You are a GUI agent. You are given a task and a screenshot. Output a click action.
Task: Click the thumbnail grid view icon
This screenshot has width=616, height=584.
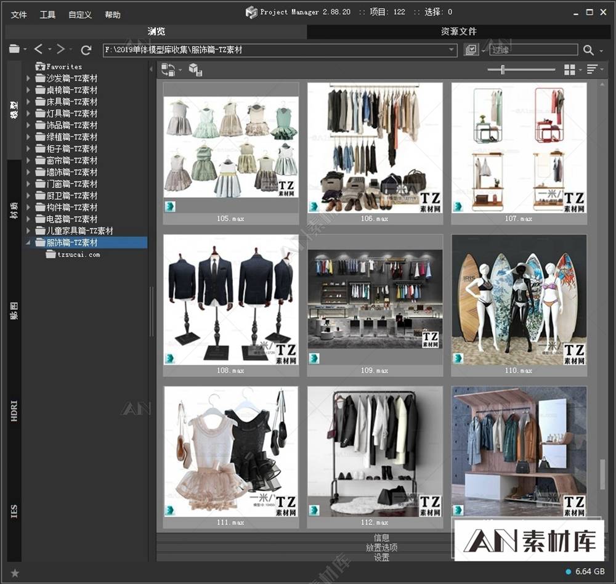tap(570, 70)
